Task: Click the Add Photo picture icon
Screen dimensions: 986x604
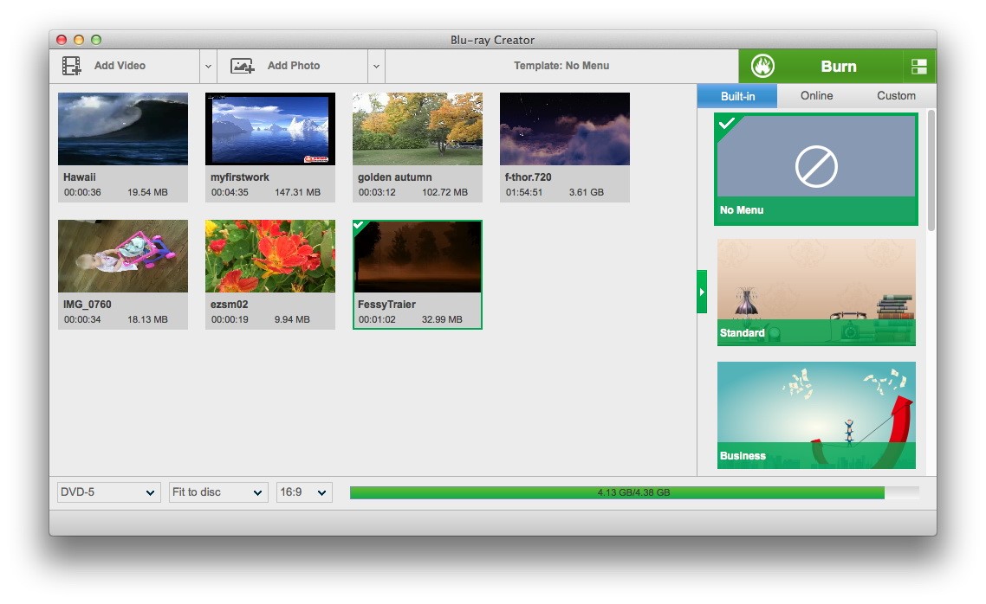Action: (242, 66)
